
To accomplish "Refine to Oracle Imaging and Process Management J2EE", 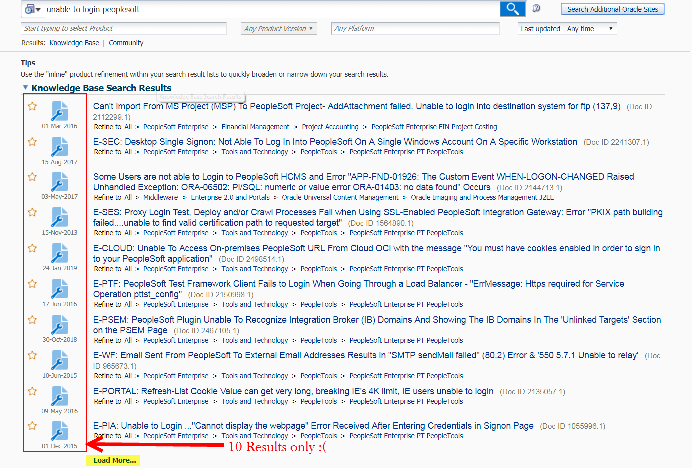I will tap(482, 197).
